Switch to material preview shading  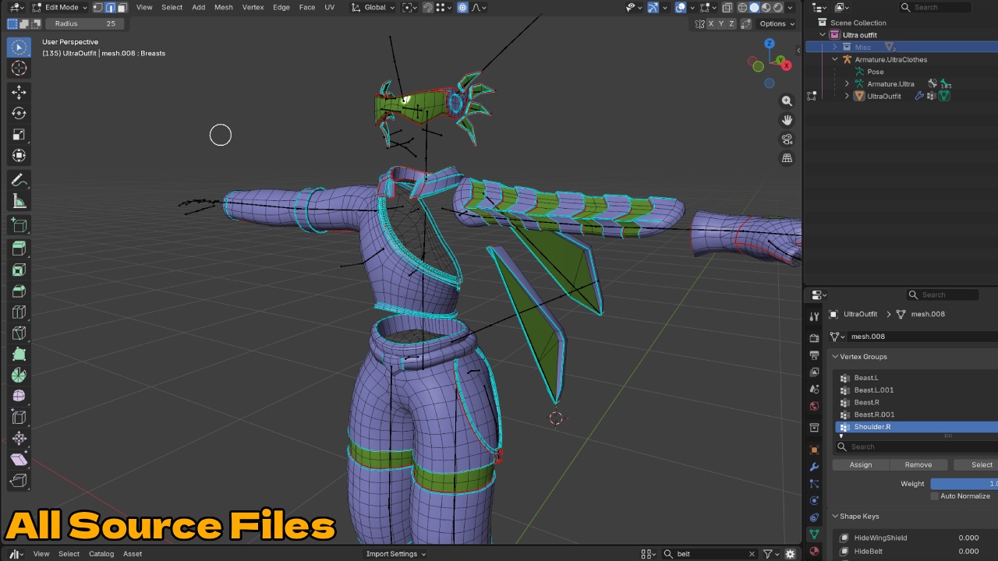pyautogui.click(x=766, y=7)
